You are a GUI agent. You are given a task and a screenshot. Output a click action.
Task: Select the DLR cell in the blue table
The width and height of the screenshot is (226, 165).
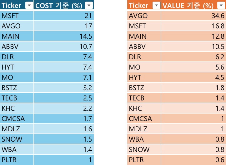8,57
